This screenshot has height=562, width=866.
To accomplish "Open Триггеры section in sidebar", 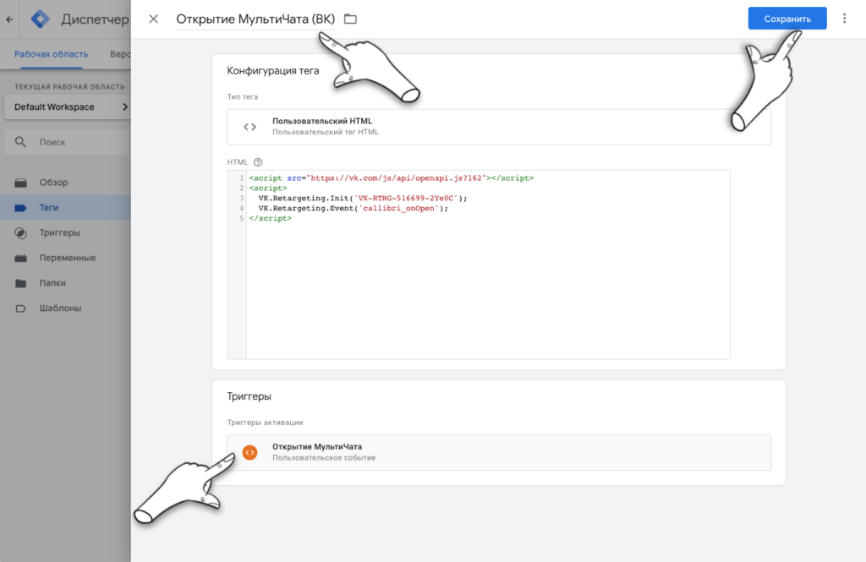I will pyautogui.click(x=59, y=232).
